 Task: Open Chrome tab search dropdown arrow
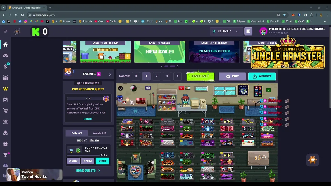click(4, 7)
